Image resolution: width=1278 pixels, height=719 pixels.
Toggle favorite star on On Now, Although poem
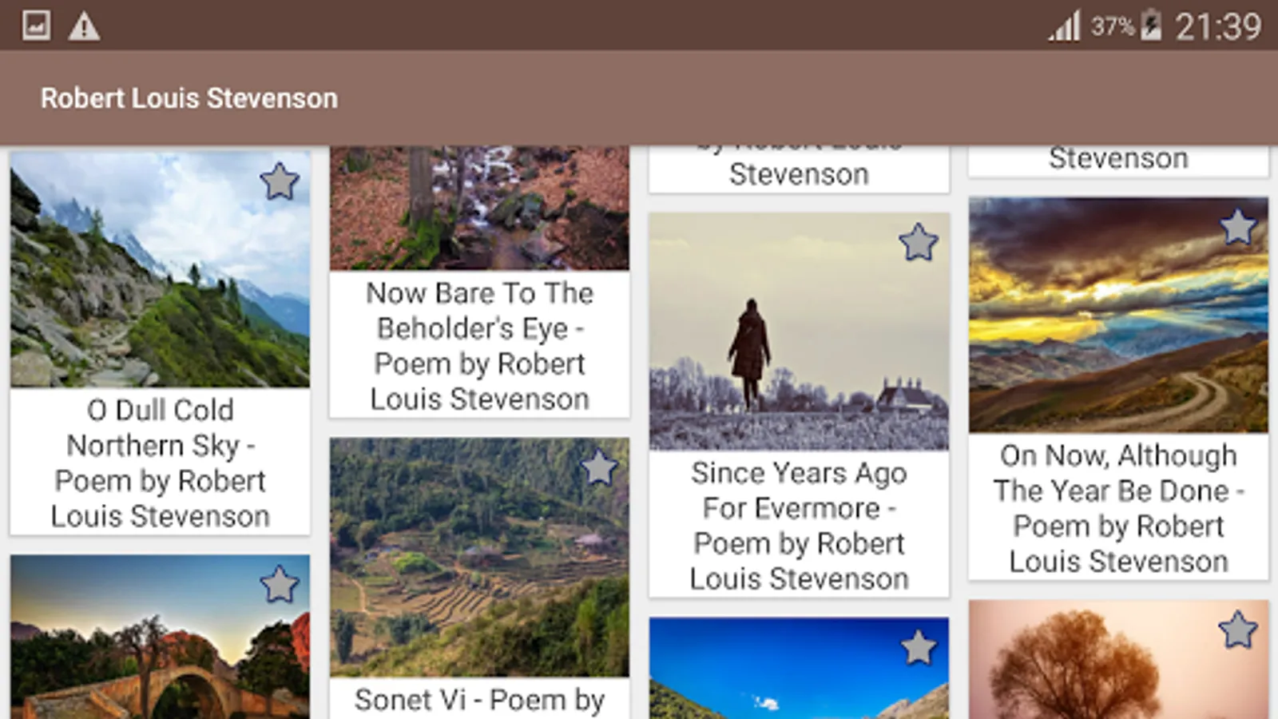1237,228
